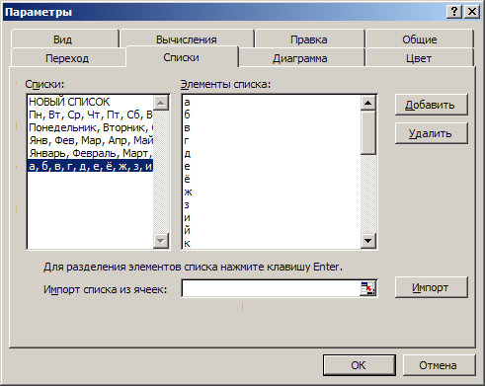Image resolution: width=485 pixels, height=386 pixels.
Task: Click element 'ж' in Элементы списка
Action: click(188, 192)
